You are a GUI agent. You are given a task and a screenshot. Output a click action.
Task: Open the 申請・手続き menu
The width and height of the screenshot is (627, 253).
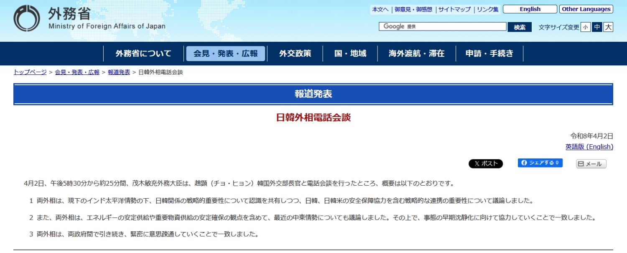489,54
